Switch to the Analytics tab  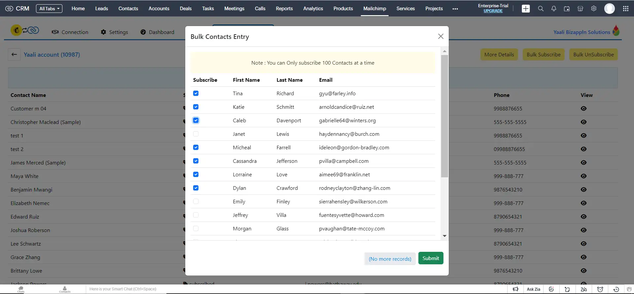click(x=313, y=9)
